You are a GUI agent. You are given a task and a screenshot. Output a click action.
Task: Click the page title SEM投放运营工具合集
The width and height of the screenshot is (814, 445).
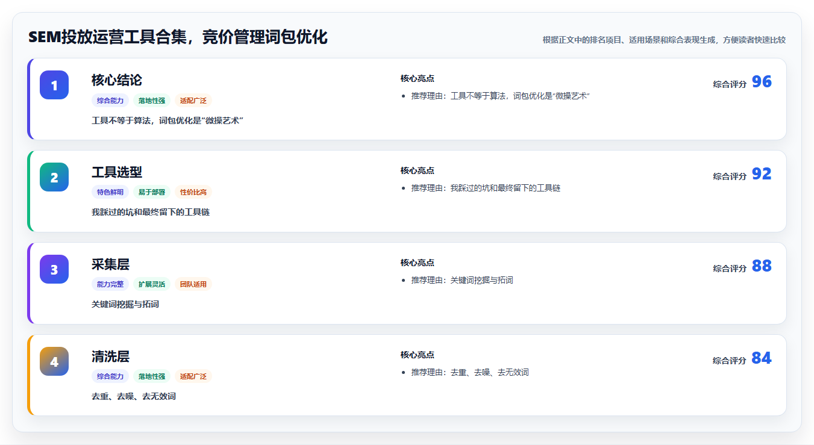178,37
